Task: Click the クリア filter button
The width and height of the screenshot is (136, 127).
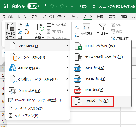Action: [117, 25]
